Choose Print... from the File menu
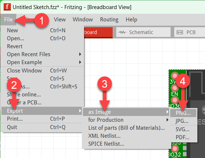The width and height of the screenshot is (205, 158). point(42,119)
